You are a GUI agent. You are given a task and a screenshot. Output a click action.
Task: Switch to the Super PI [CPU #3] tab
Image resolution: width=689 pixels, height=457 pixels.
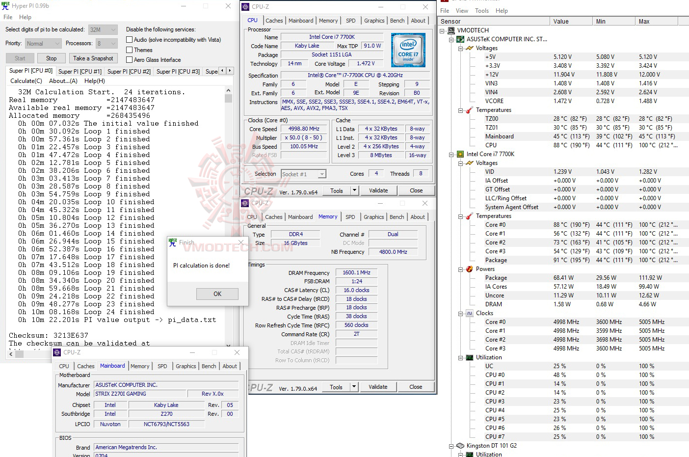click(x=178, y=71)
